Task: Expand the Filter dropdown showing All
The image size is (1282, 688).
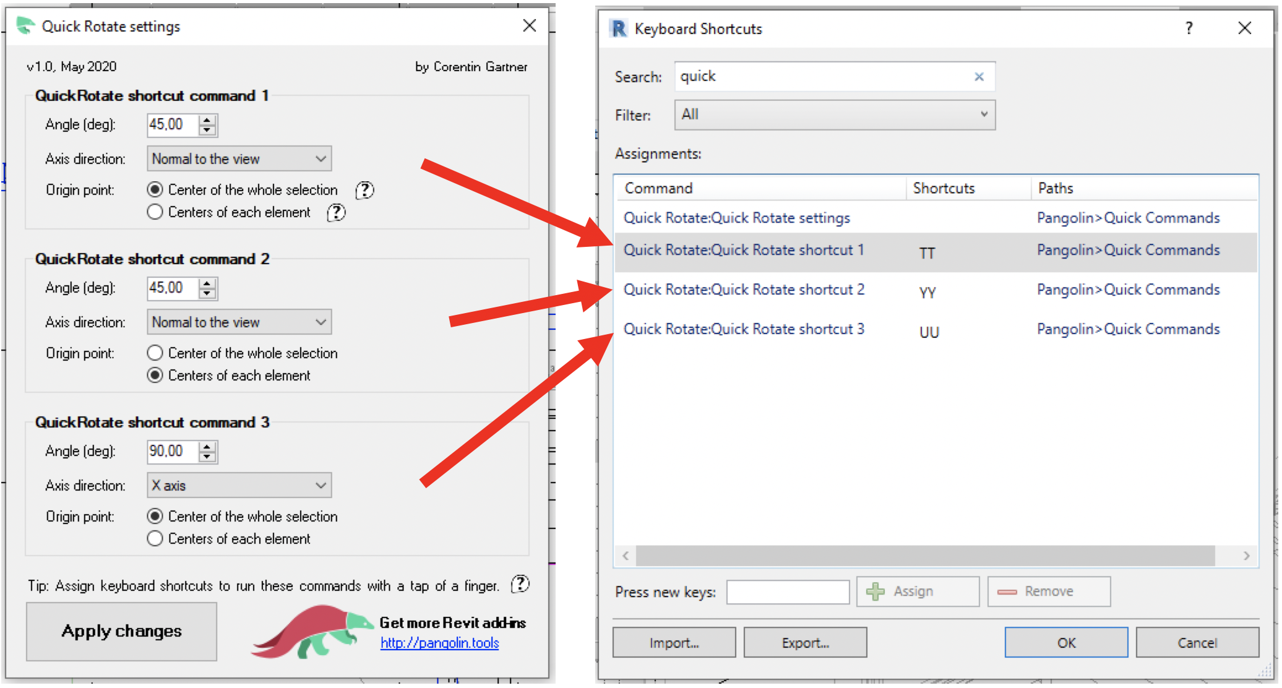Action: [x=834, y=115]
